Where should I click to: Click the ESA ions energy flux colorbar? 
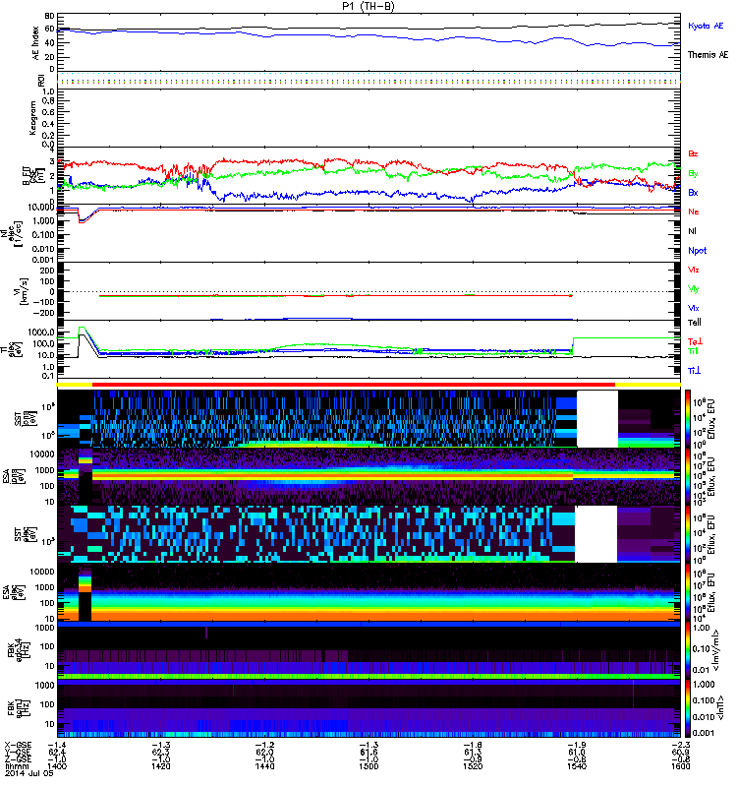688,477
